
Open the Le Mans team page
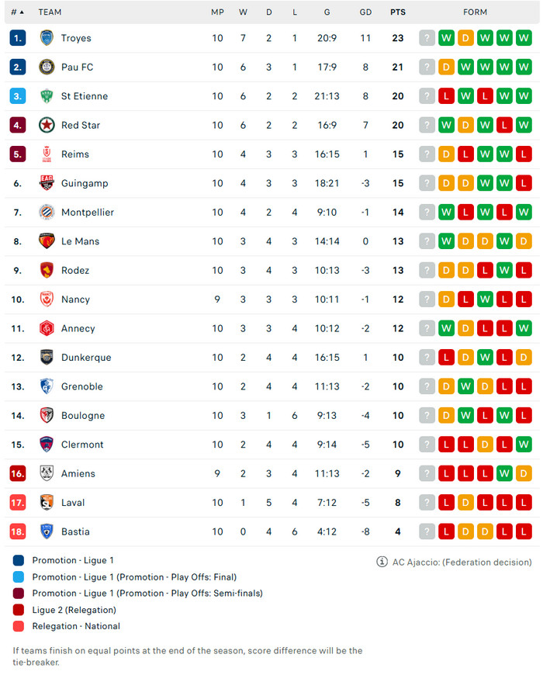80,241
